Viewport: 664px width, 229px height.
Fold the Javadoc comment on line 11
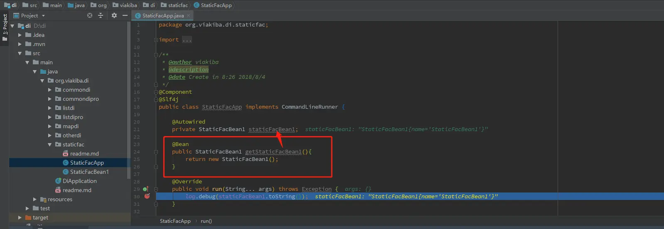click(156, 55)
